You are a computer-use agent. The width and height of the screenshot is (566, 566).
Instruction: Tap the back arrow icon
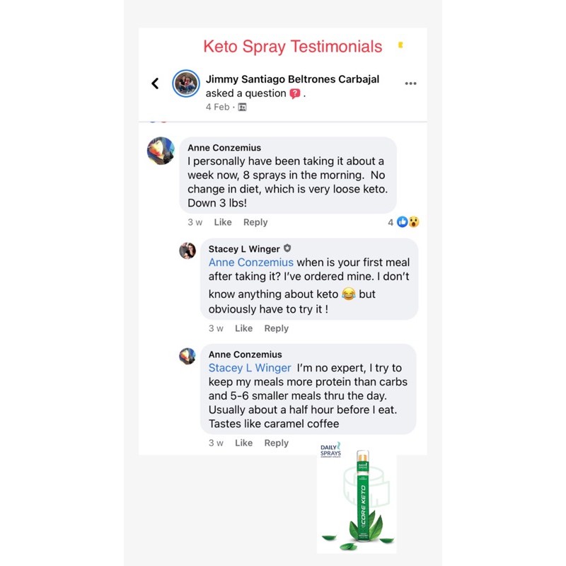[155, 83]
